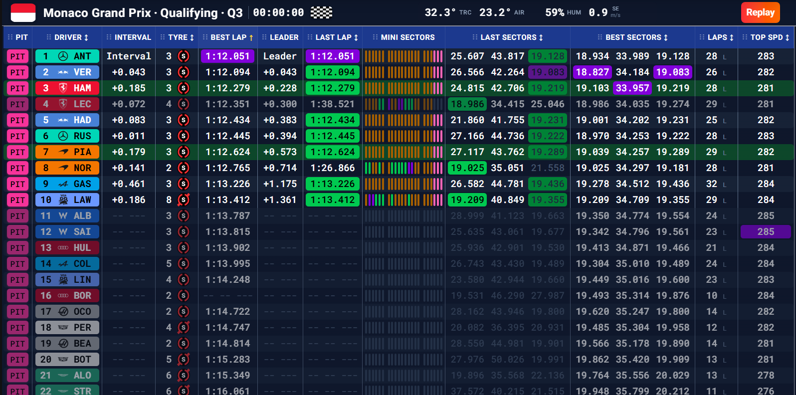This screenshot has height=395, width=796.
Task: Click the soft tyre icon in NOR's row
Action: click(184, 168)
